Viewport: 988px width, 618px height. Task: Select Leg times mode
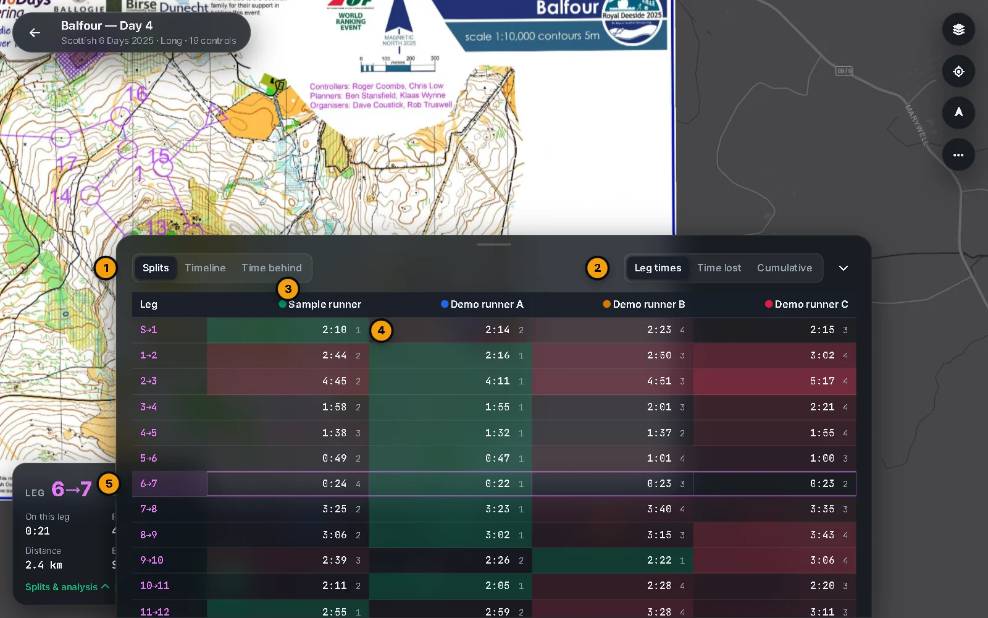pyautogui.click(x=658, y=268)
